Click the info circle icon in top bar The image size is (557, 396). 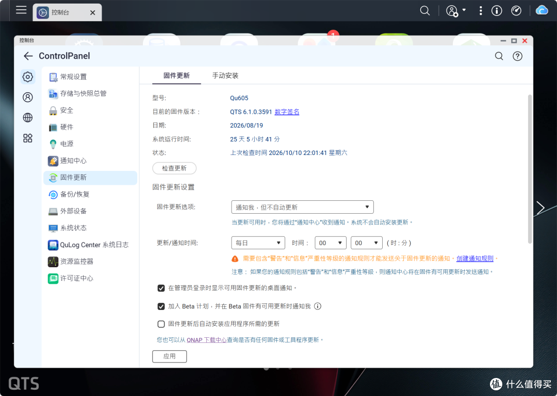click(x=497, y=11)
